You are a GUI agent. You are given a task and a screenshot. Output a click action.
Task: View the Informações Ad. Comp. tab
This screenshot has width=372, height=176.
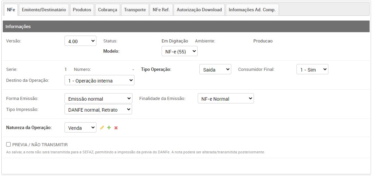252,10
